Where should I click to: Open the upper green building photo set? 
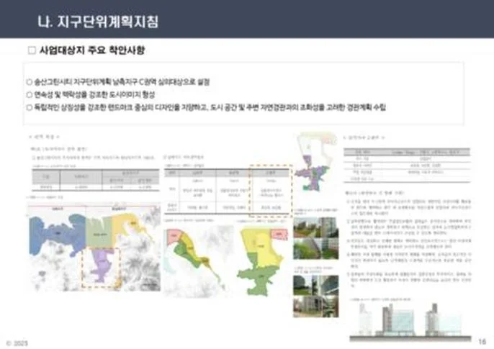[x=316, y=238]
